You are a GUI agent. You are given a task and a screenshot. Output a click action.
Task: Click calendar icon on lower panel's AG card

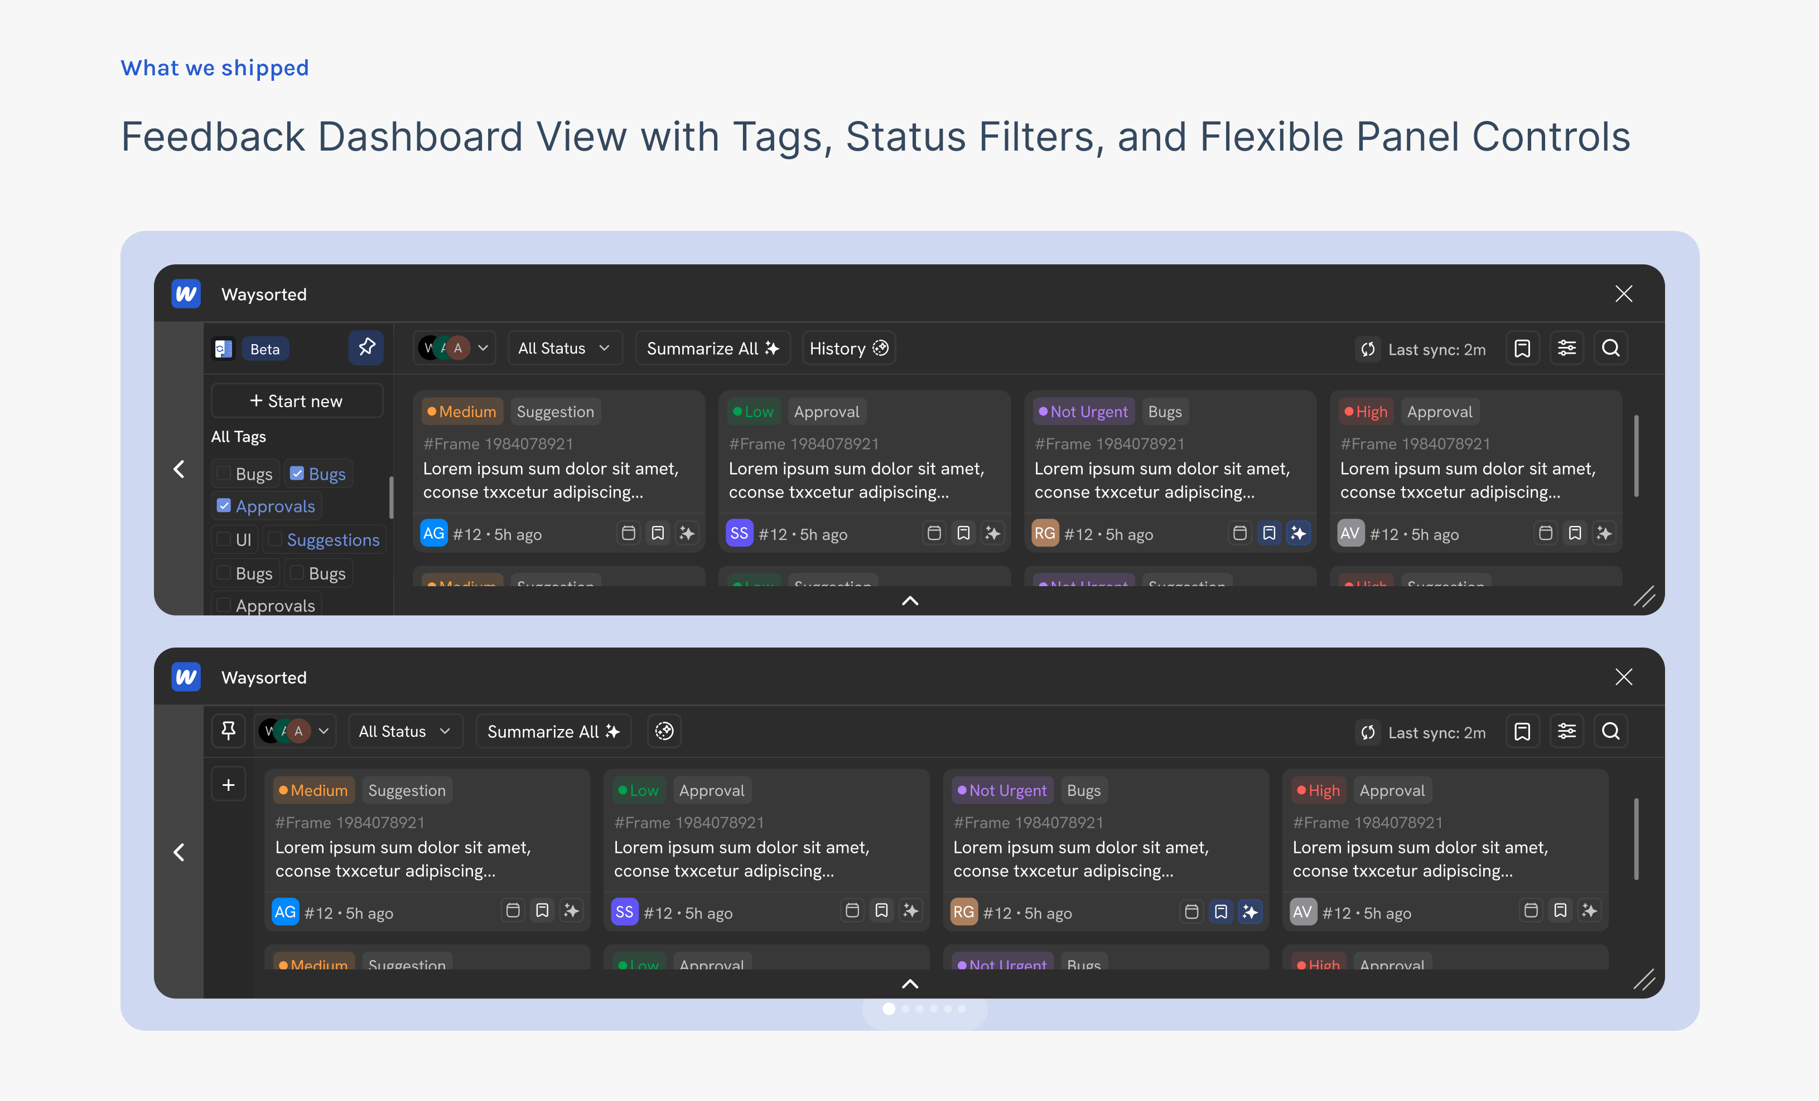513,910
